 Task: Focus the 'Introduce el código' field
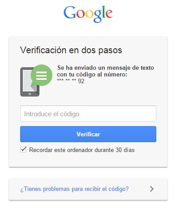88,114
